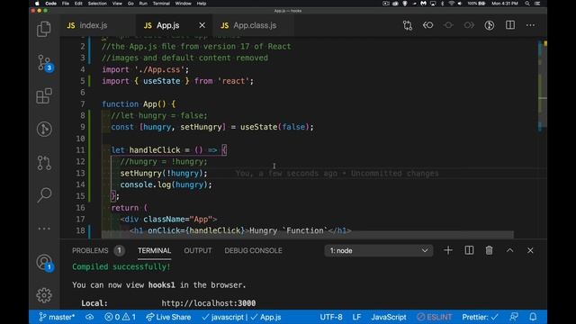This screenshot has height=324, width=576.
Task: Go to previous change arrow icon
Action: tap(428, 25)
